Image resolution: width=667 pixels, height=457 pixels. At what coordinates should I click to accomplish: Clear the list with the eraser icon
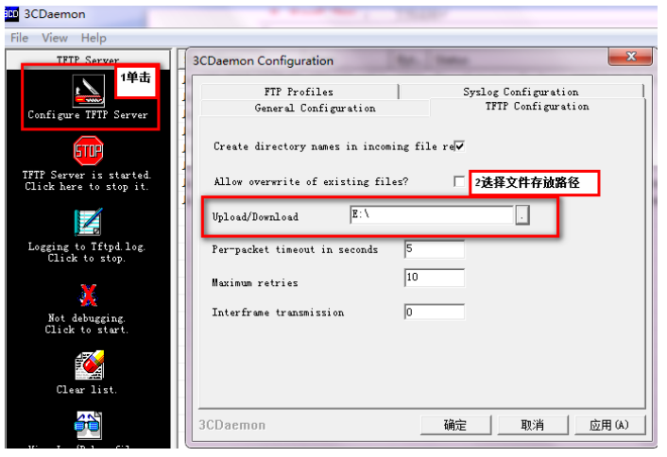(x=90, y=365)
